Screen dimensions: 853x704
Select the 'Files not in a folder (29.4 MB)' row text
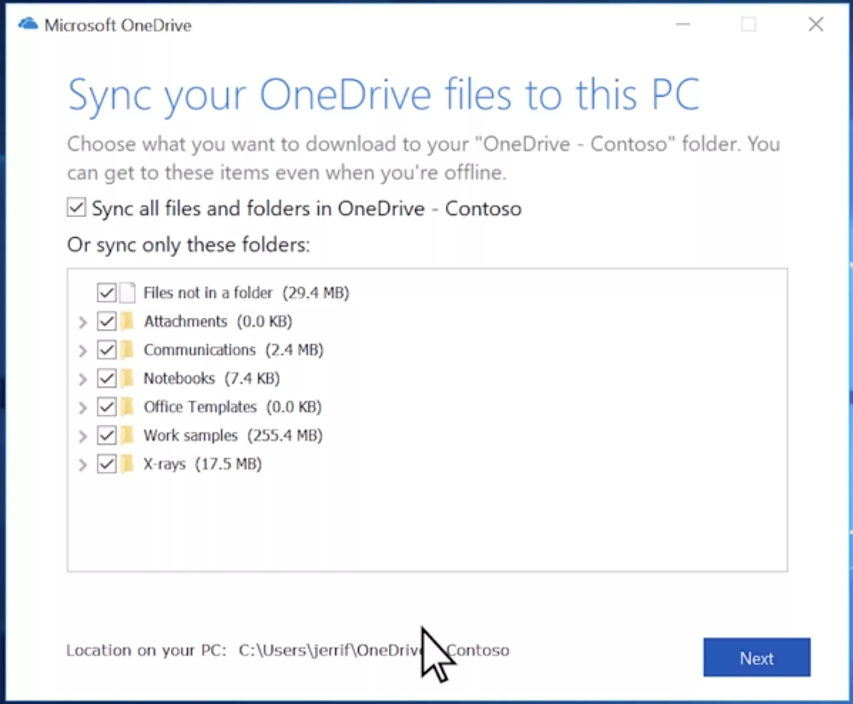pyautogui.click(x=246, y=293)
